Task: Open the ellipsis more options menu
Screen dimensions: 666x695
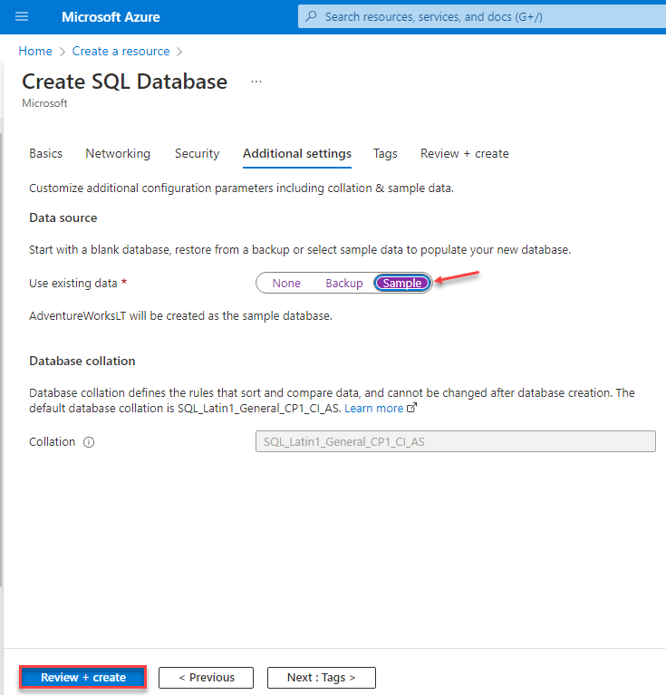Action: click(256, 82)
